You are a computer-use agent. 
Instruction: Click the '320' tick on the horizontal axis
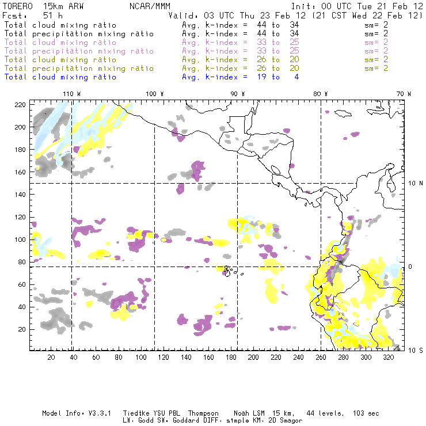388,357
